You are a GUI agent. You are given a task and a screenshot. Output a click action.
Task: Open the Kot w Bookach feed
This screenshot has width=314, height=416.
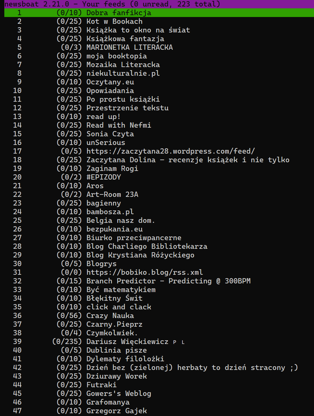point(114,21)
